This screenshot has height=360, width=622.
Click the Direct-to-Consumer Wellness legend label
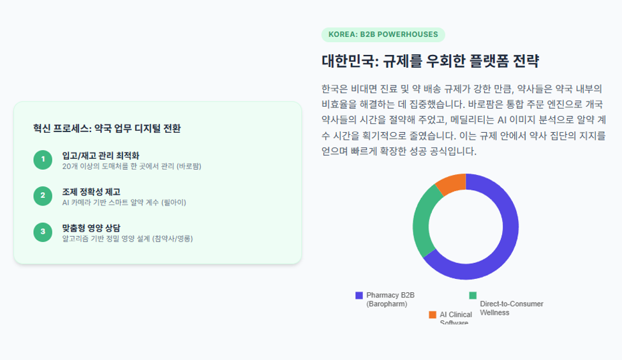coord(512,308)
